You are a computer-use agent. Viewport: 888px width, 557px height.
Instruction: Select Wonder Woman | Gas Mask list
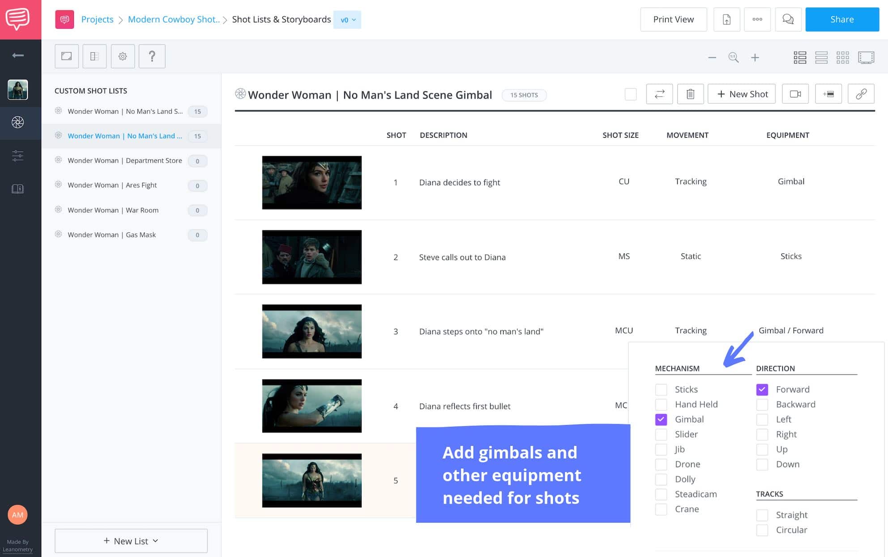coord(131,235)
